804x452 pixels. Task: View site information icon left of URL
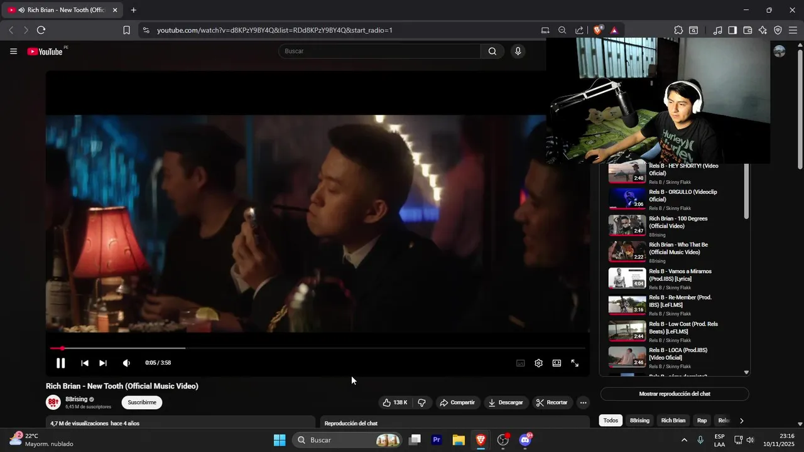pyautogui.click(x=146, y=30)
